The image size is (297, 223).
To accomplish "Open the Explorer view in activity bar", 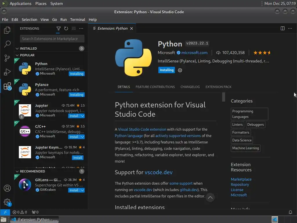I will tap(7, 30).
